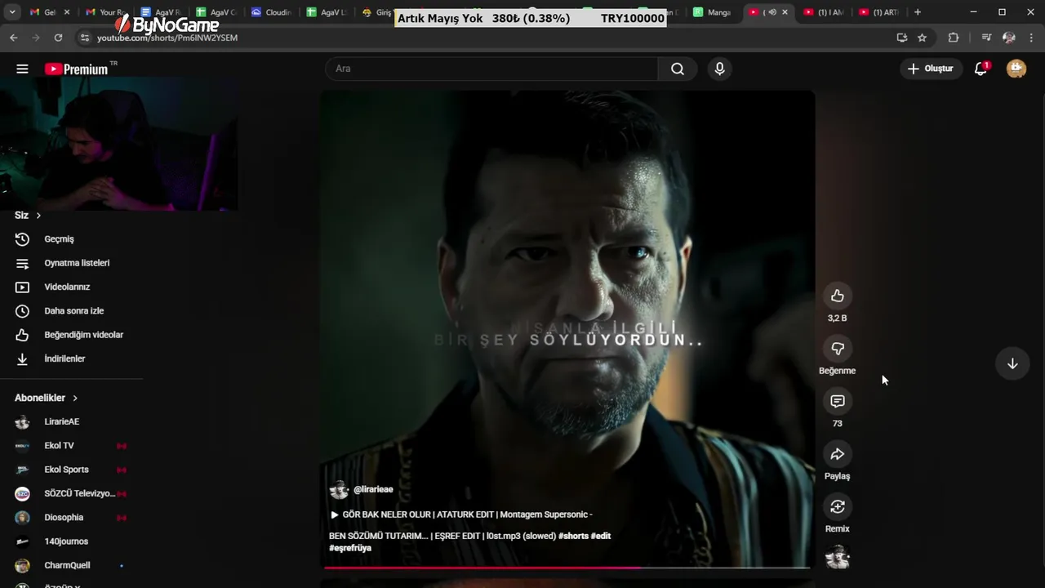The width and height of the screenshot is (1045, 588).
Task: Mute the playing YouTube tab audio
Action: [x=772, y=12]
